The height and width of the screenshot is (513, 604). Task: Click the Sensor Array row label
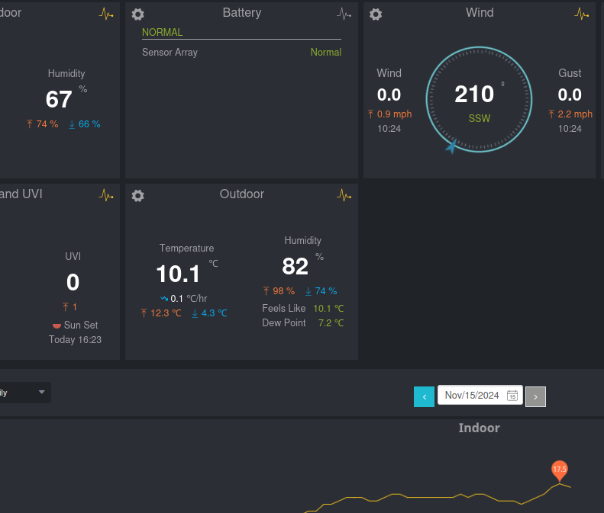coord(170,53)
